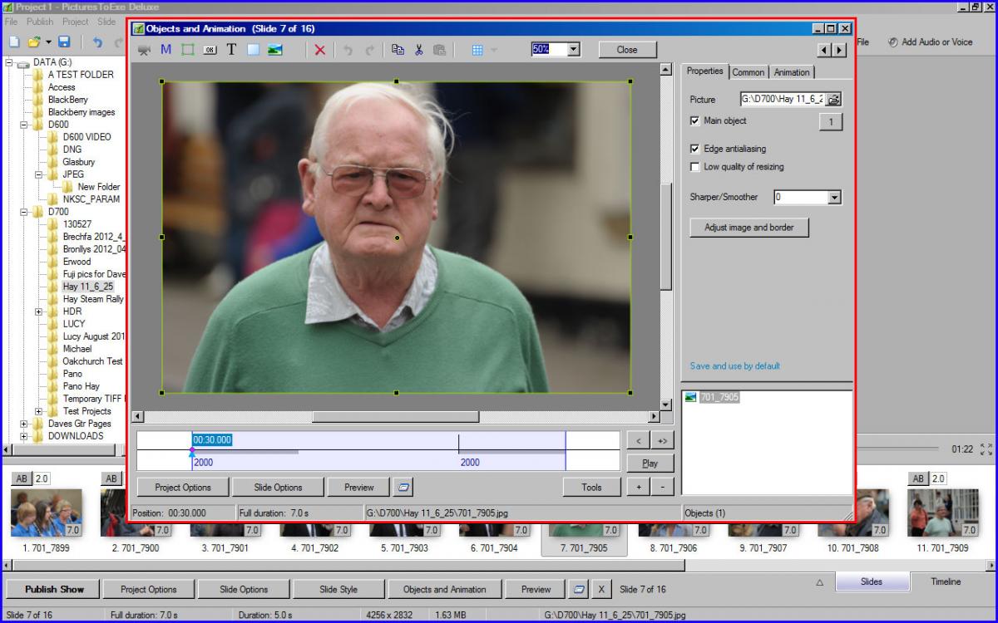Switch to the Animation tab
This screenshot has width=998, height=623.
[792, 72]
